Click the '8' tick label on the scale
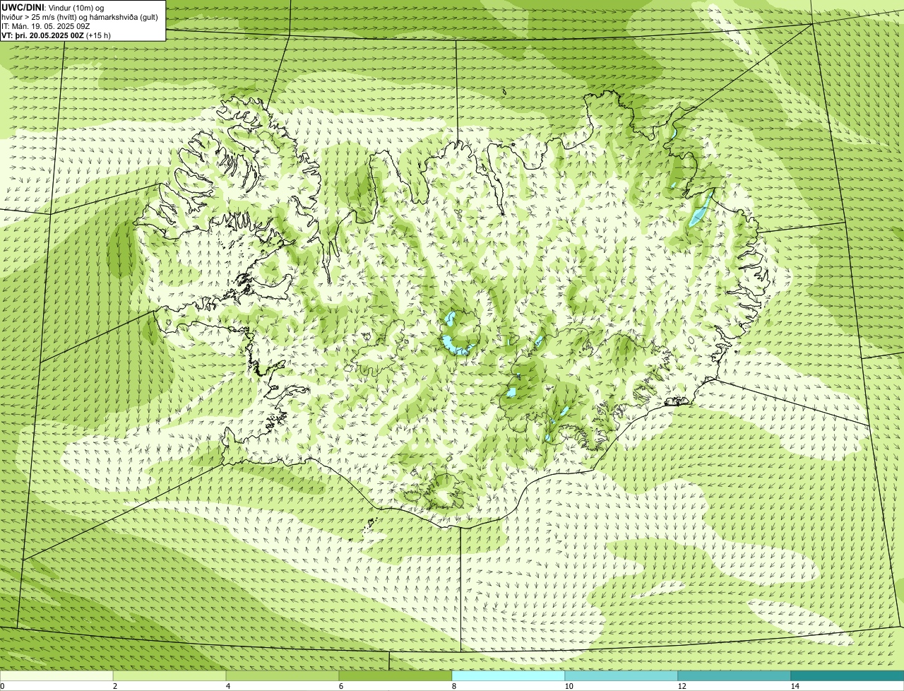 point(453,686)
